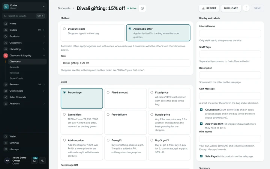This screenshot has width=270, height=169.
Task: Uncheck the Countdown checkbox
Action: (201, 110)
